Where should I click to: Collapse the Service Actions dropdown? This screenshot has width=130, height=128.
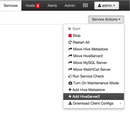pyautogui.click(x=106, y=19)
